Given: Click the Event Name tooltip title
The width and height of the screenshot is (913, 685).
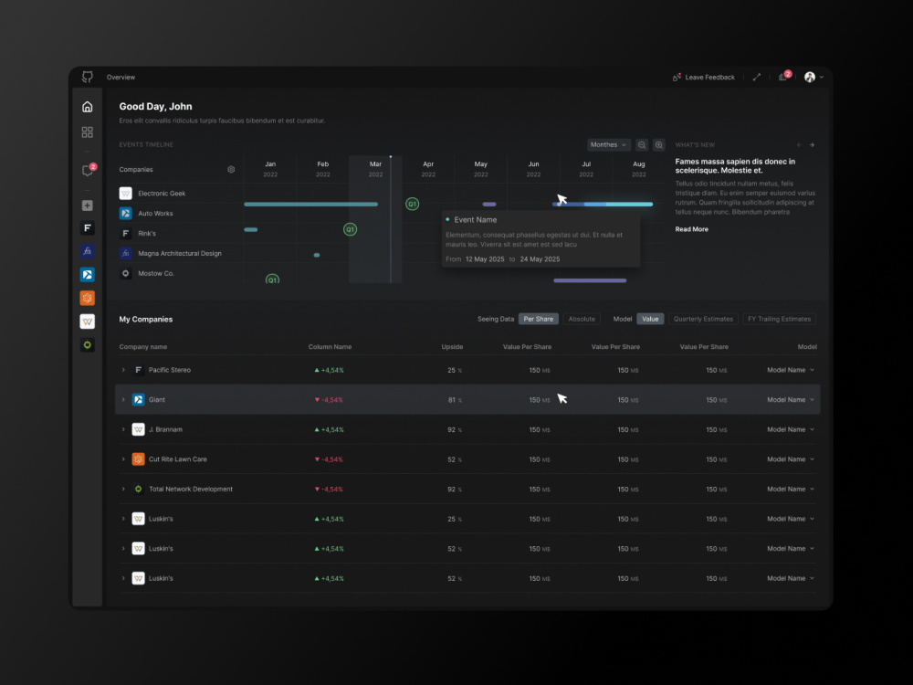Looking at the screenshot, I should point(475,219).
